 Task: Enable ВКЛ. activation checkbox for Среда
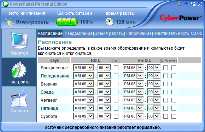(116, 92)
